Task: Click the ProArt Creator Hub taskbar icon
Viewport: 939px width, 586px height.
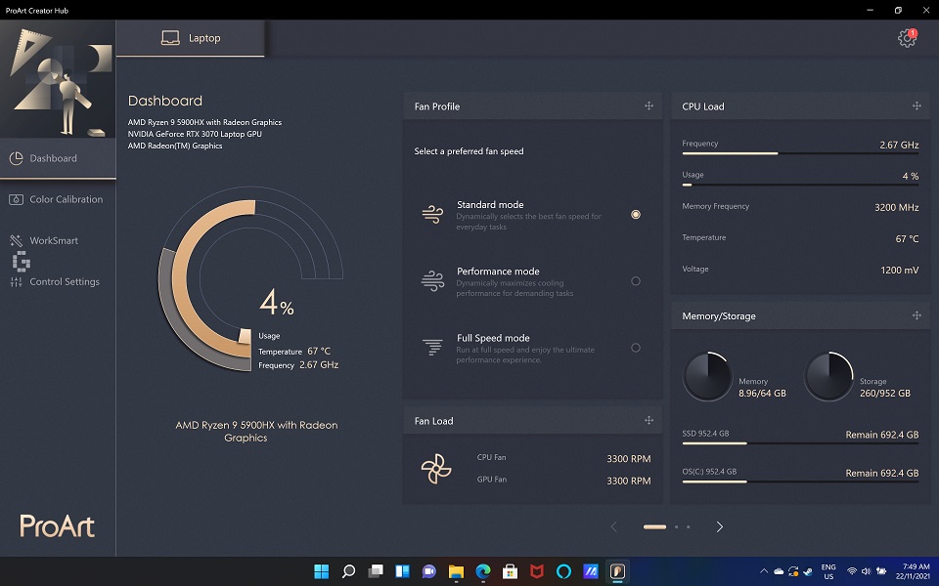Action: (x=617, y=571)
